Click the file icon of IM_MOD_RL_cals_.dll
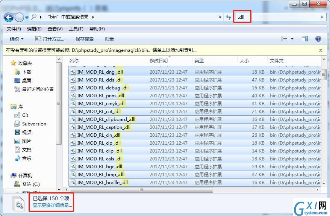Screen dimensions: 330x216 (73, 159)
